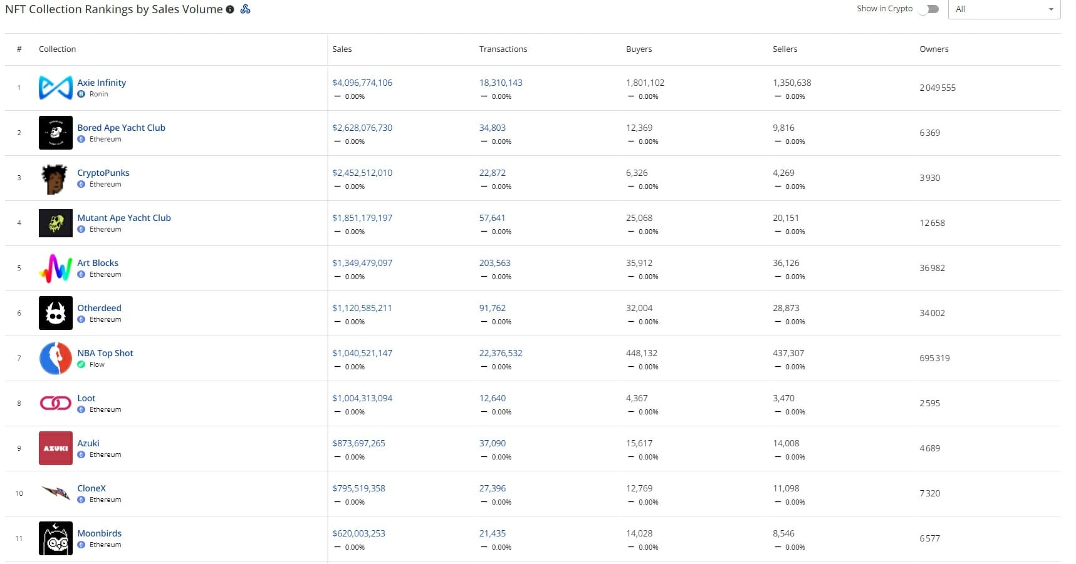1076x564 pixels.
Task: Click Mutant Ape sellers value 20,151
Action: point(786,218)
